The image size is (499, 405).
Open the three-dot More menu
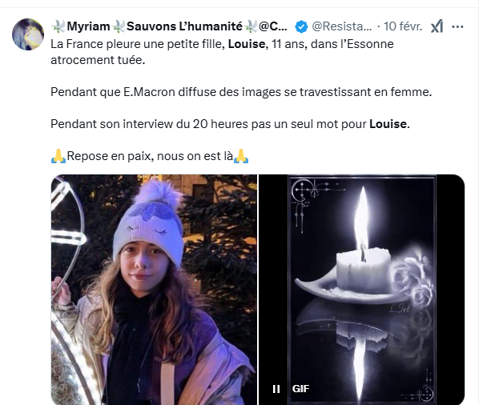pyautogui.click(x=458, y=26)
